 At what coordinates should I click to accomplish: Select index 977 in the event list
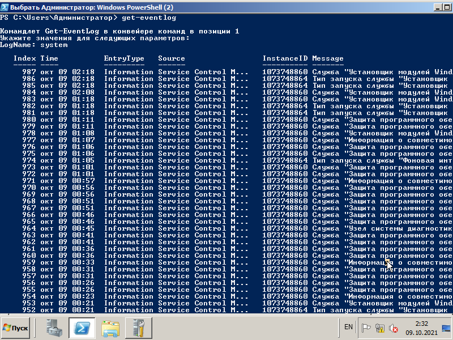point(29,140)
